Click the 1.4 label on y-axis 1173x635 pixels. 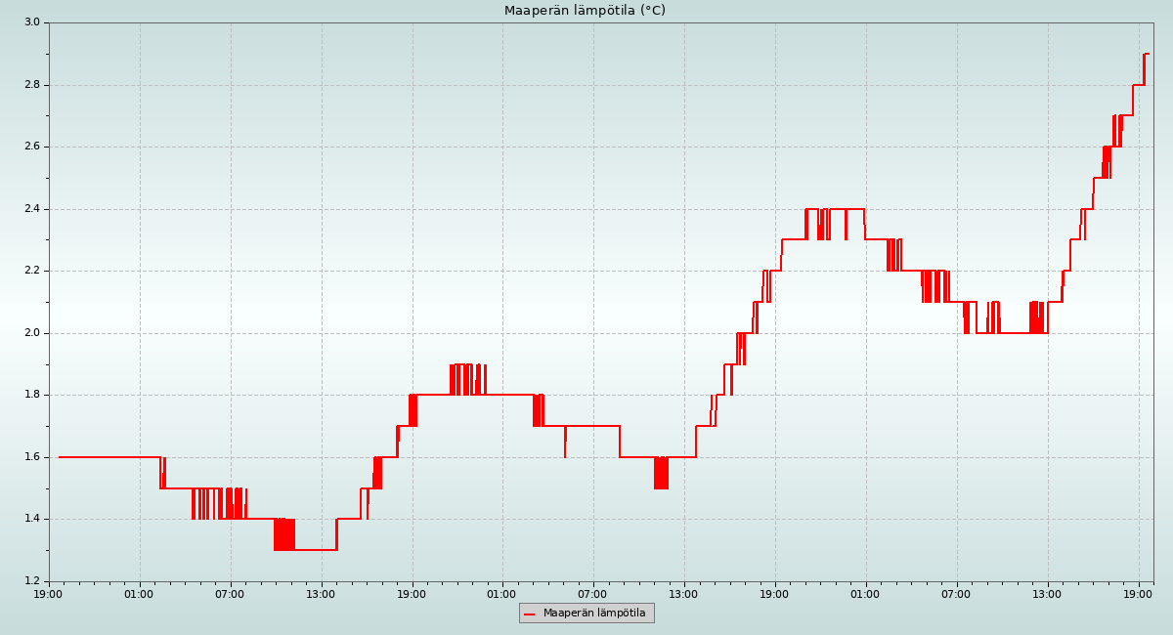click(x=31, y=519)
